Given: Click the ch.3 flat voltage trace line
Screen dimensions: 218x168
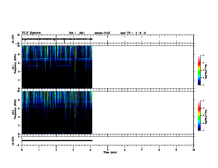Looking at the screenshot, I should click(x=57, y=141).
